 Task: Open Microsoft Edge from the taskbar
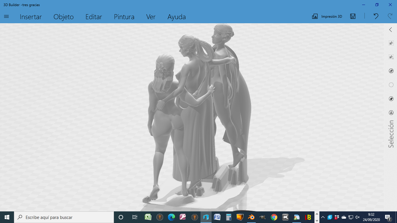pyautogui.click(x=171, y=217)
